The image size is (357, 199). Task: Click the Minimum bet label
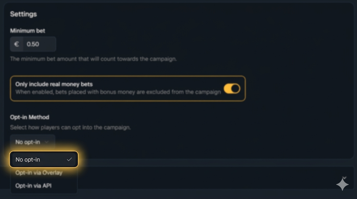[28, 31]
